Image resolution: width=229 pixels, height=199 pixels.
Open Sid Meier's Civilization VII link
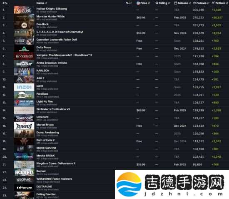(53, 109)
